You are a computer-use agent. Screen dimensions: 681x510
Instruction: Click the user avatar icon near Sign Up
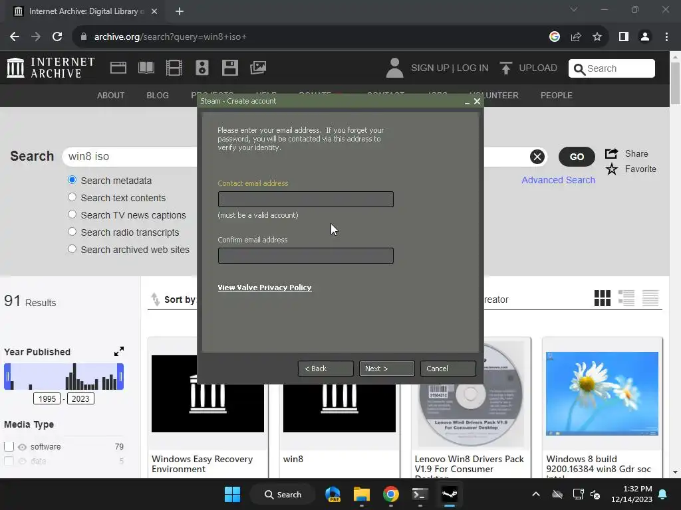[x=394, y=68]
